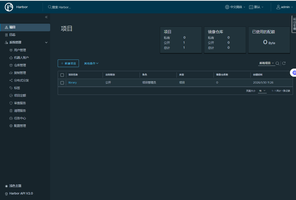296x200 pixels.
Task: Click the 搜索 Harbor search field
Action: coord(61,7)
